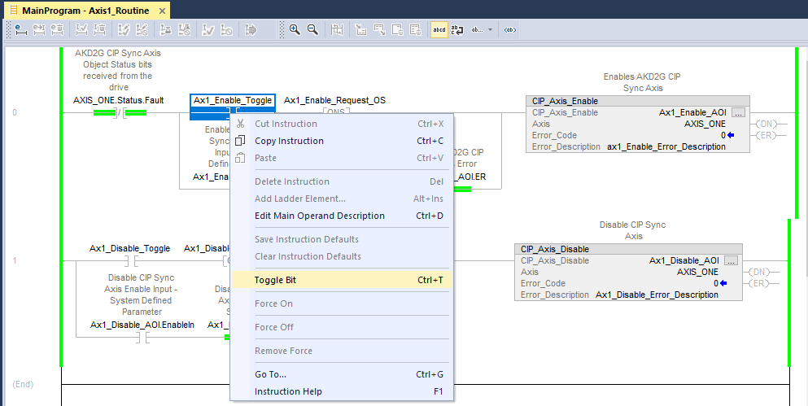Click Test Accepted Program Edits icon
Screen dimensions: 808x406
[x=165, y=30]
